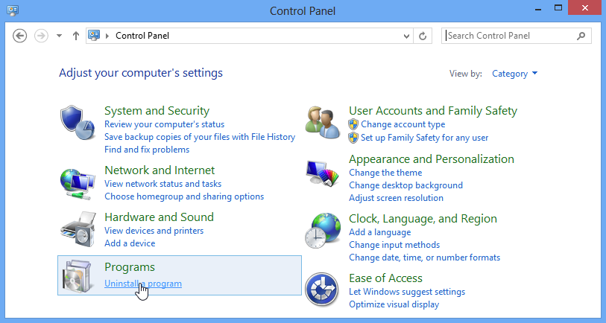Click the Appearance and Personalization monitor icon
This screenshot has height=323, width=606.
point(323,173)
